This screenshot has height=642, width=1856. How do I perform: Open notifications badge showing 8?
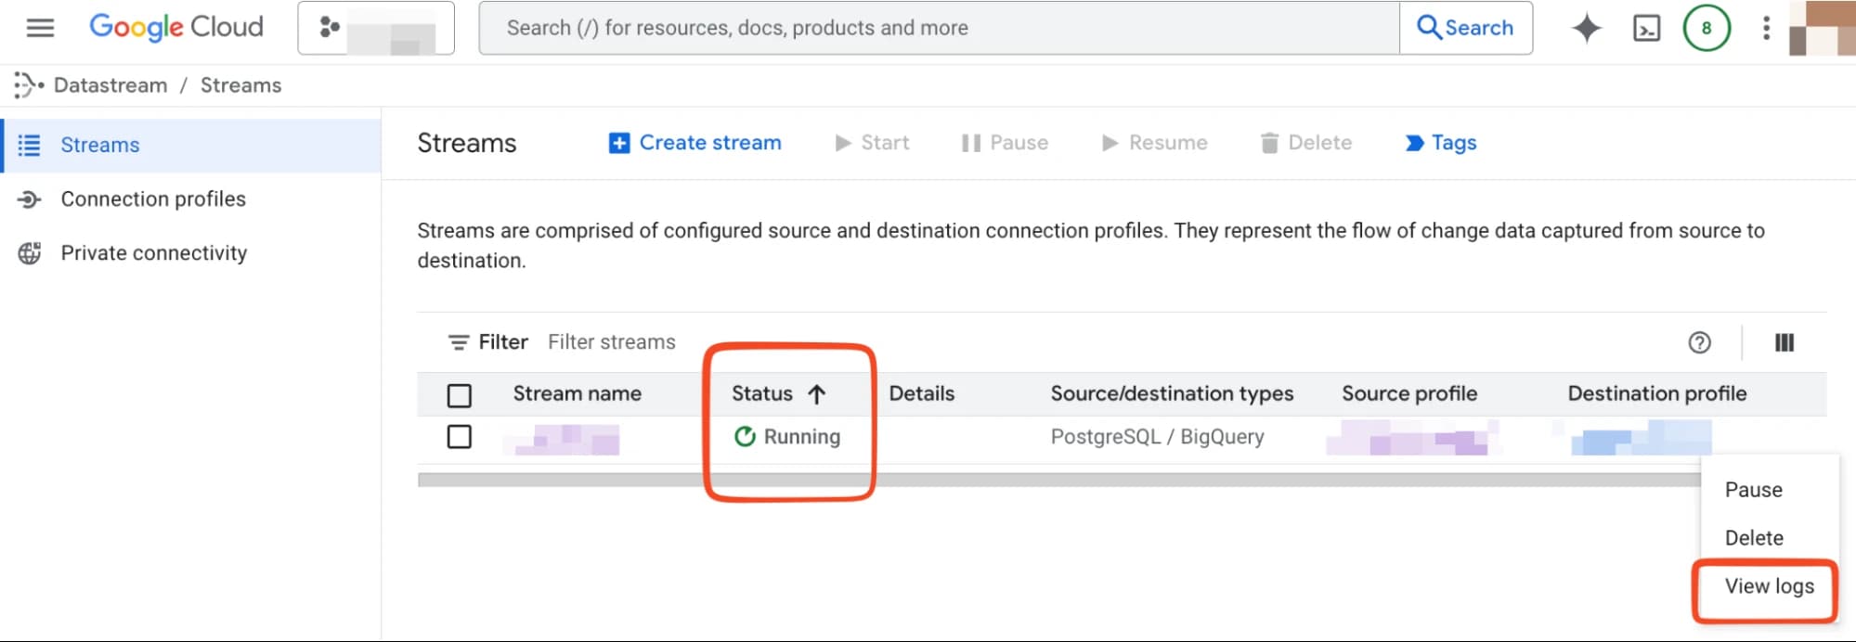coord(1707,28)
